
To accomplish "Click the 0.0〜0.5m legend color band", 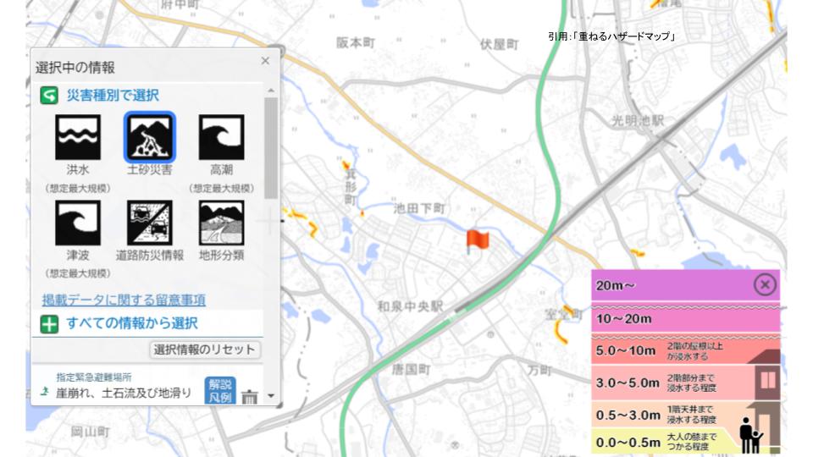I will pos(685,442).
